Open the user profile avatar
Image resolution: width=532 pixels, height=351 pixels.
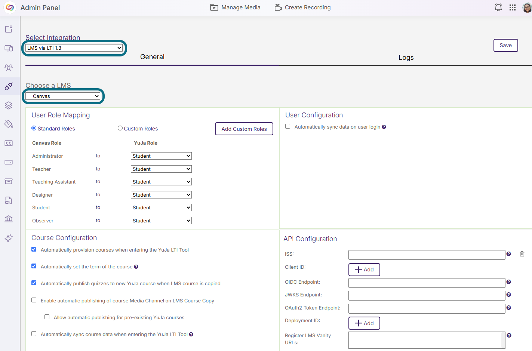click(x=527, y=7)
